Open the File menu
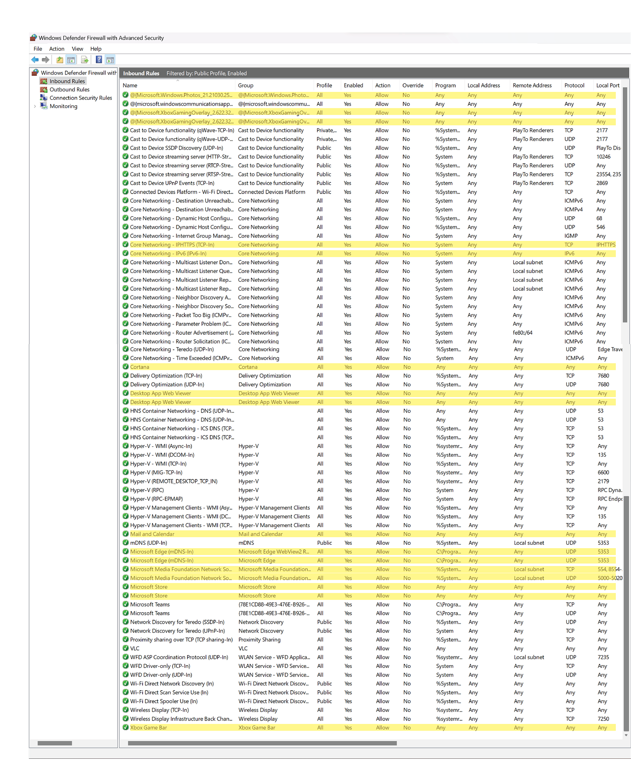This screenshot has height=767, width=631. pyautogui.click(x=38, y=49)
